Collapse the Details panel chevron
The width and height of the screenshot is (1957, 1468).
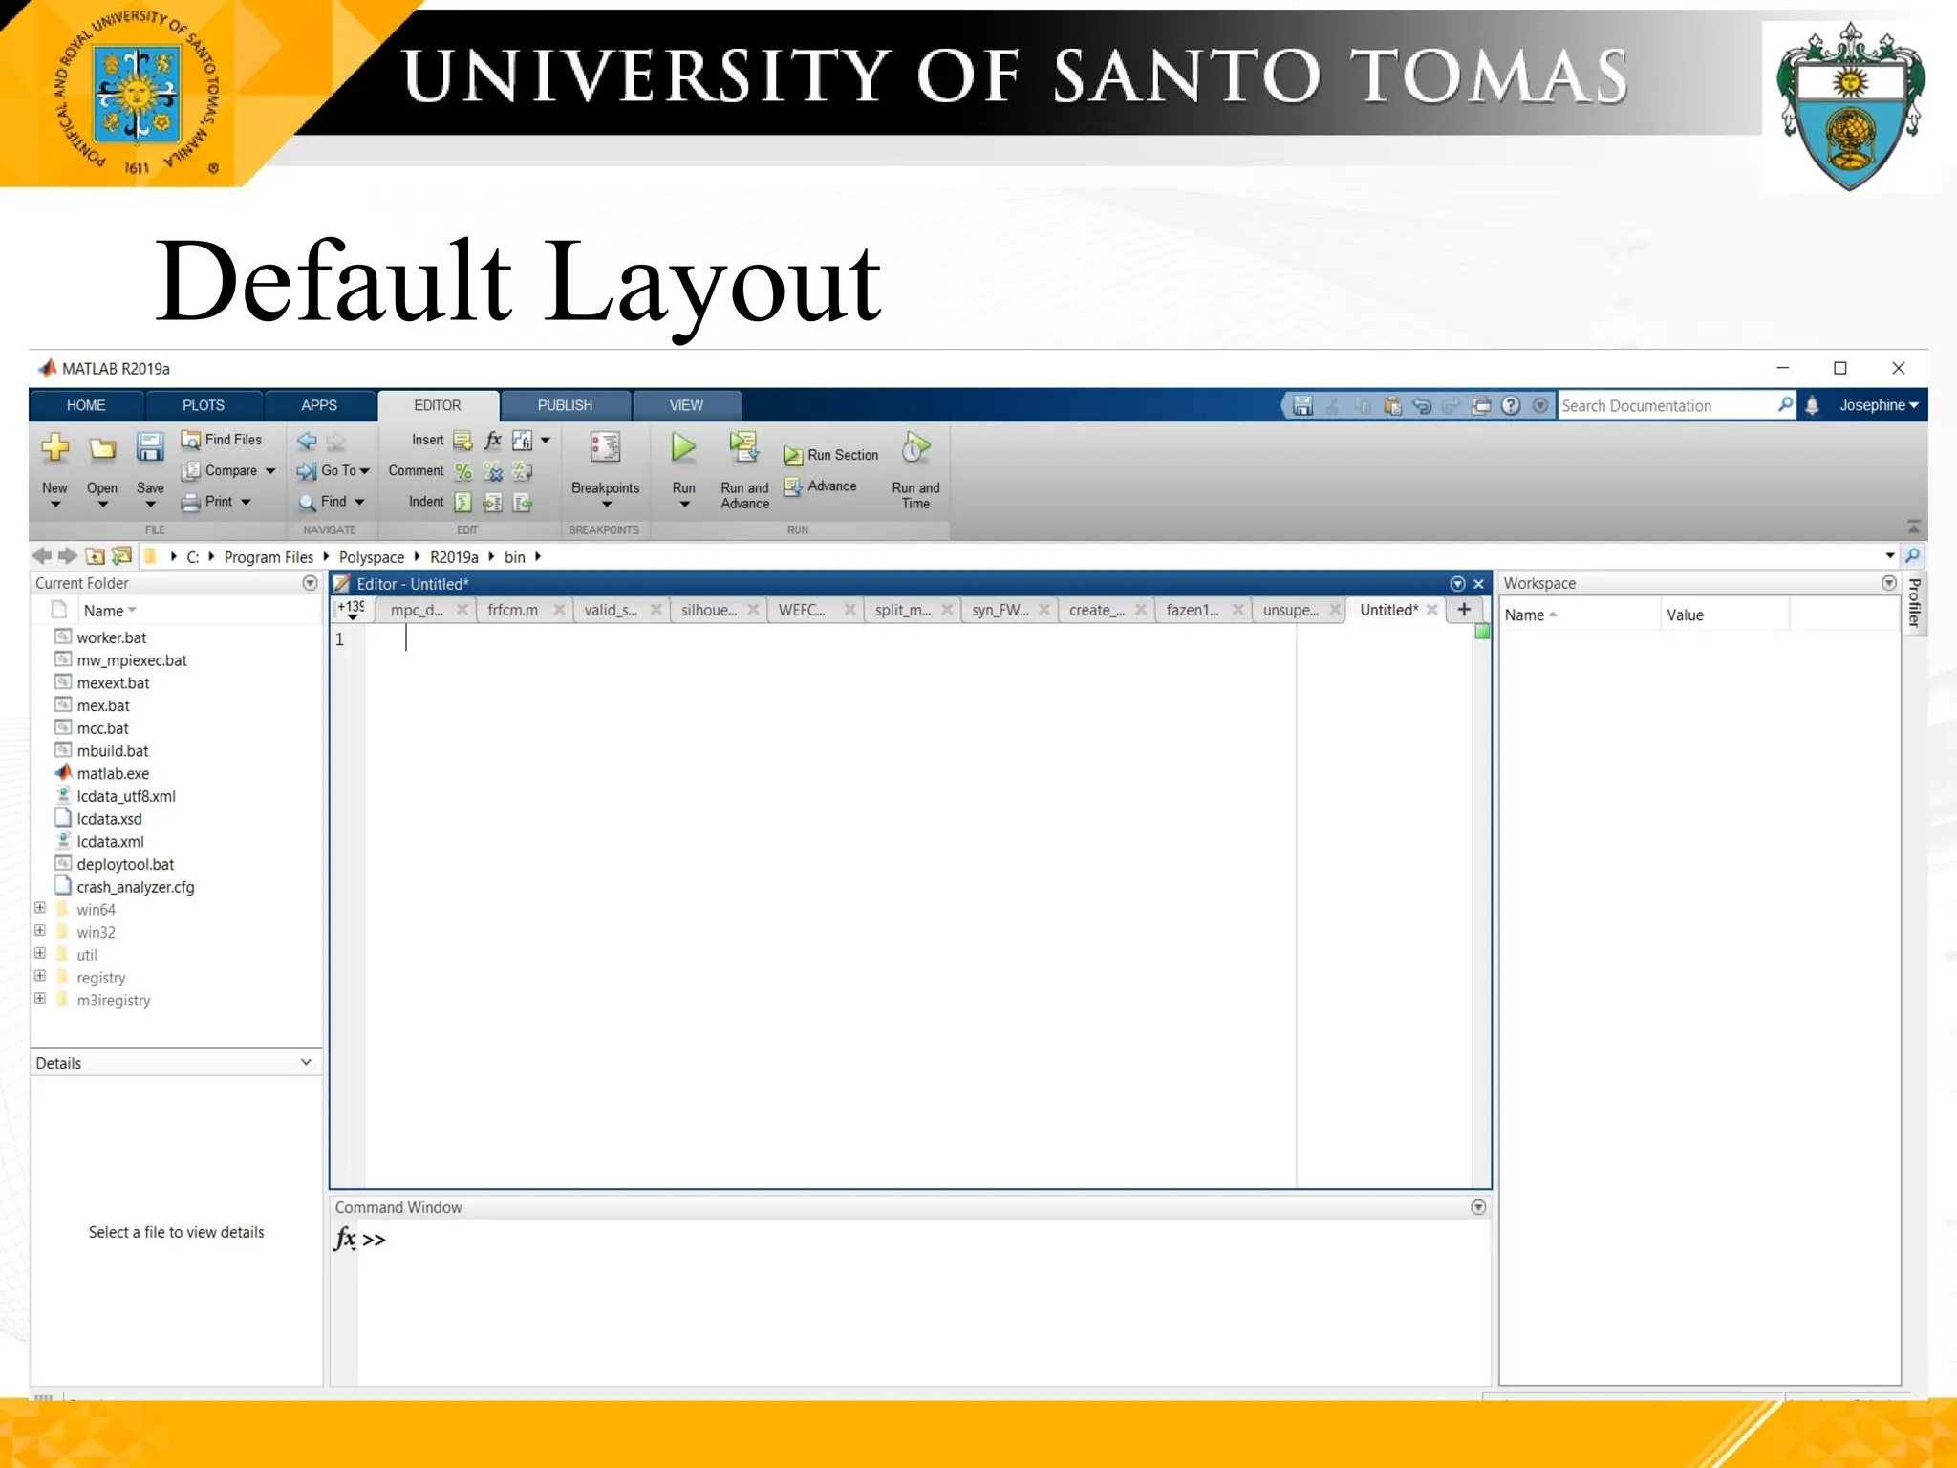(306, 1063)
